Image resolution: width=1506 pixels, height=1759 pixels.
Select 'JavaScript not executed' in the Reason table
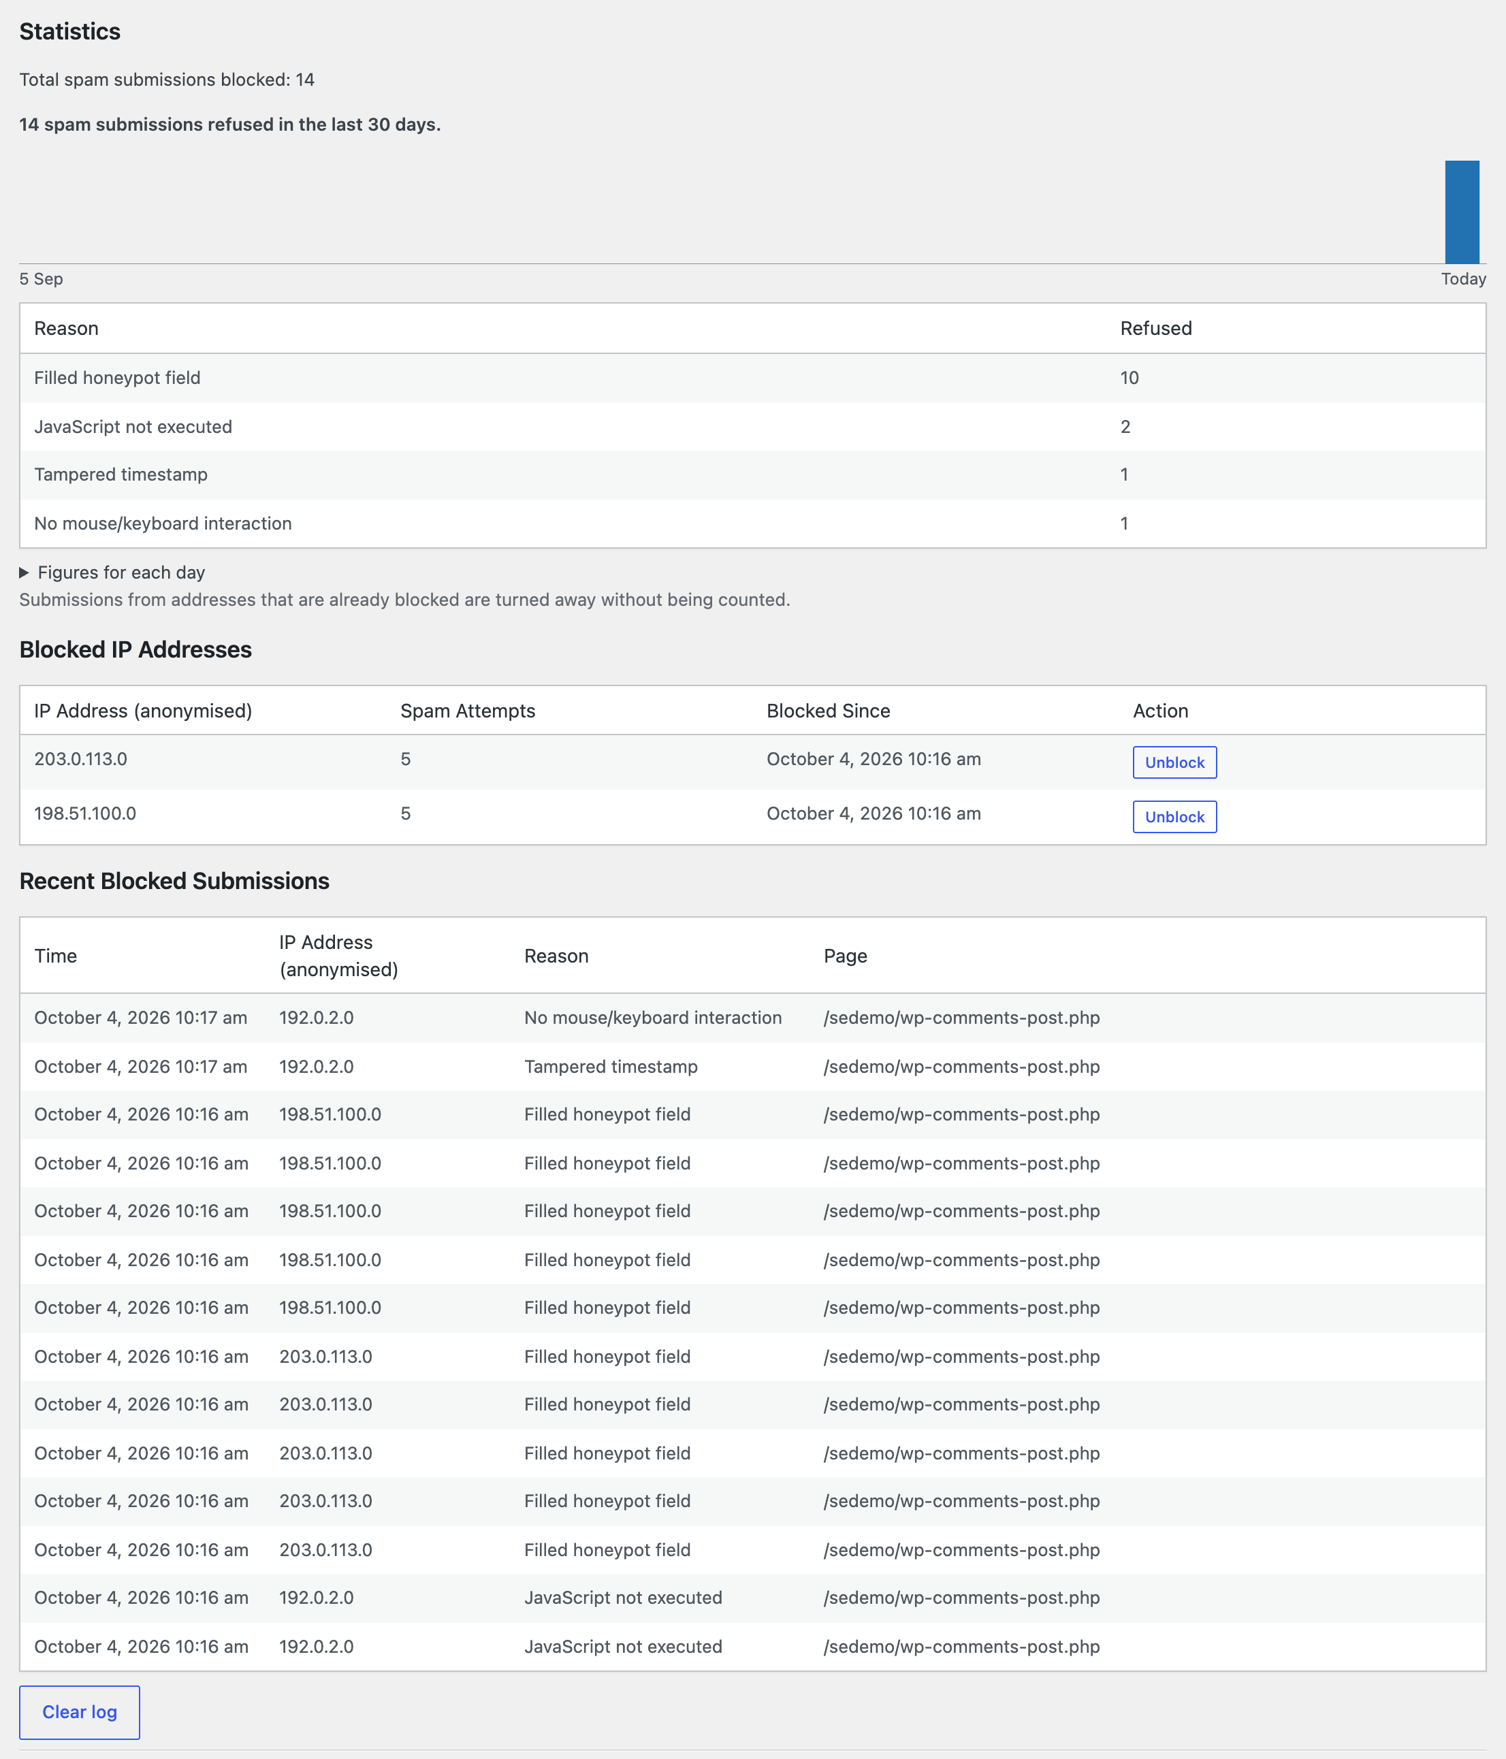(x=133, y=427)
